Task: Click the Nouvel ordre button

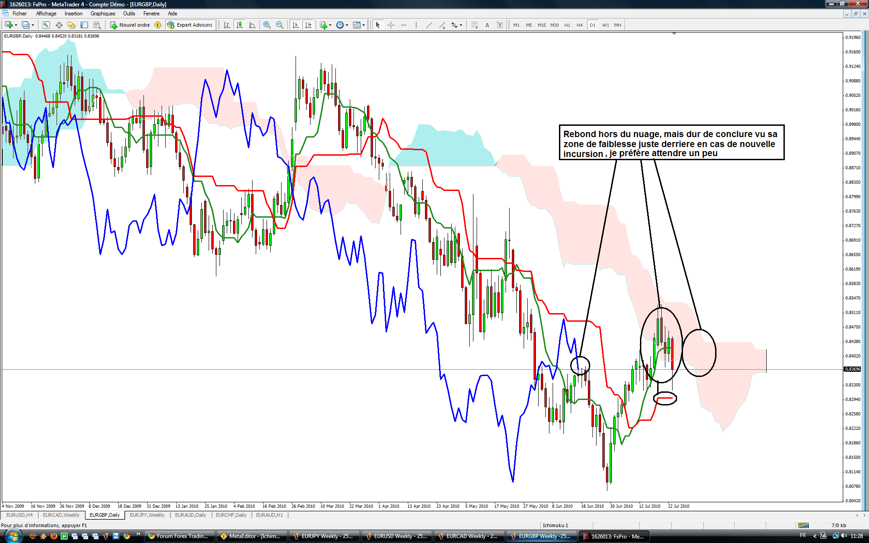Action: (130, 25)
